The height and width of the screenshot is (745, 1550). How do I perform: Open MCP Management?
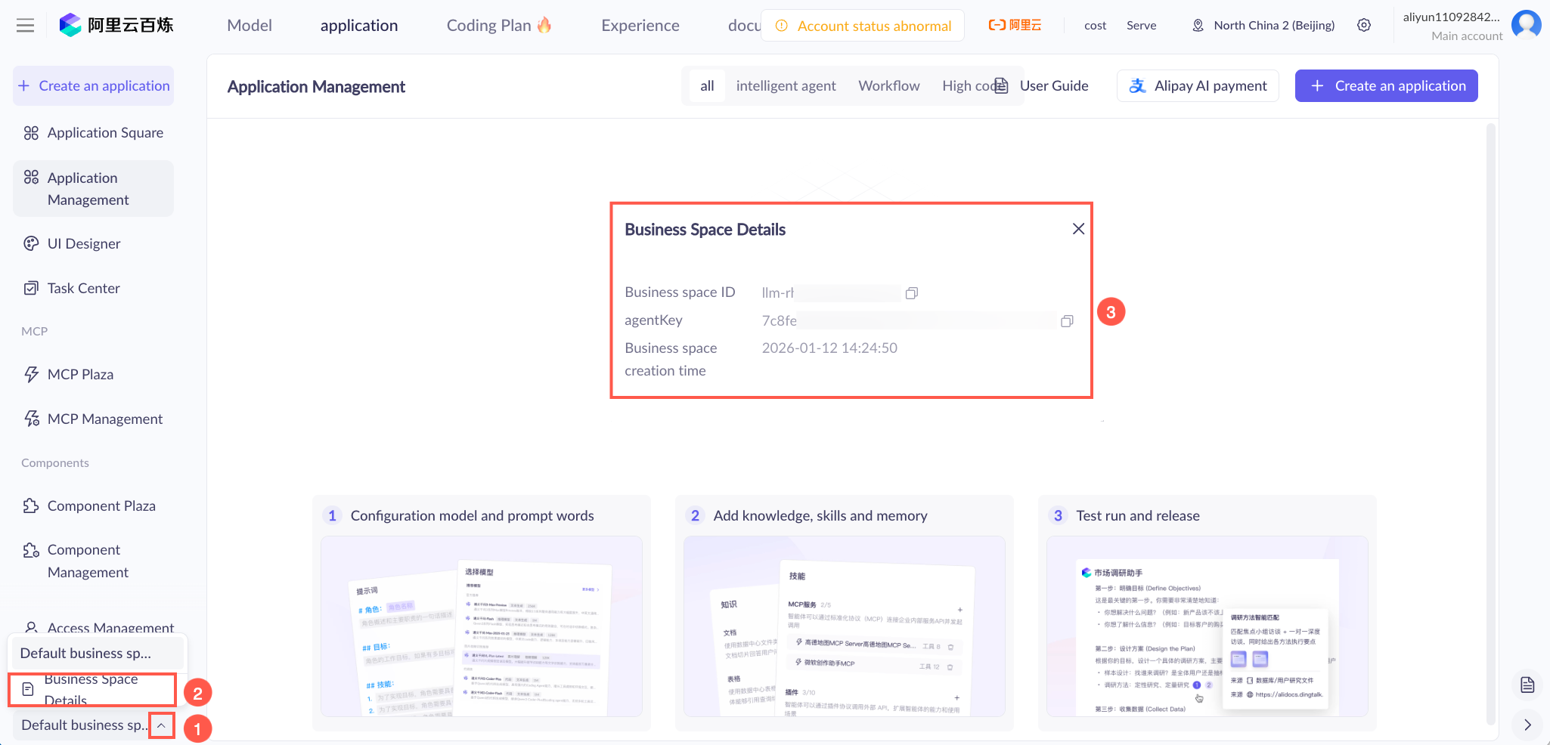click(94, 419)
